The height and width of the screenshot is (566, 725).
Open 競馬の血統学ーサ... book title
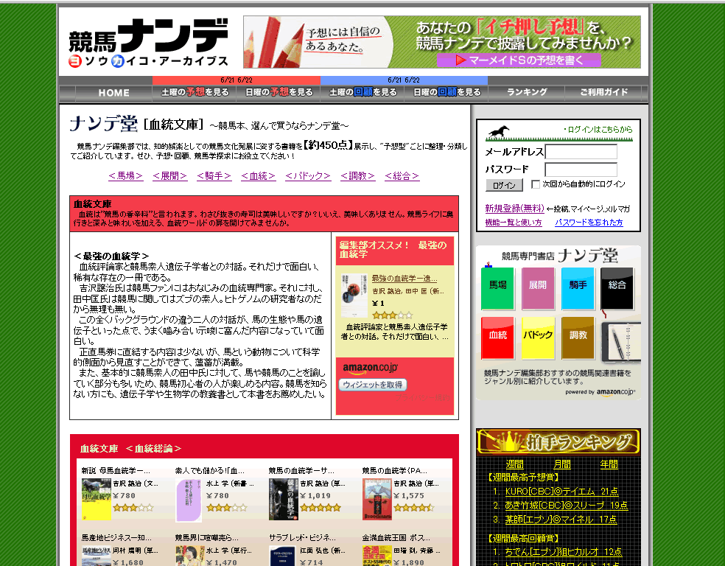[x=301, y=471]
